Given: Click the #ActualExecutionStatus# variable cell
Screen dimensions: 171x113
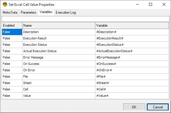Looking at the screenshot, I should click(132, 51).
